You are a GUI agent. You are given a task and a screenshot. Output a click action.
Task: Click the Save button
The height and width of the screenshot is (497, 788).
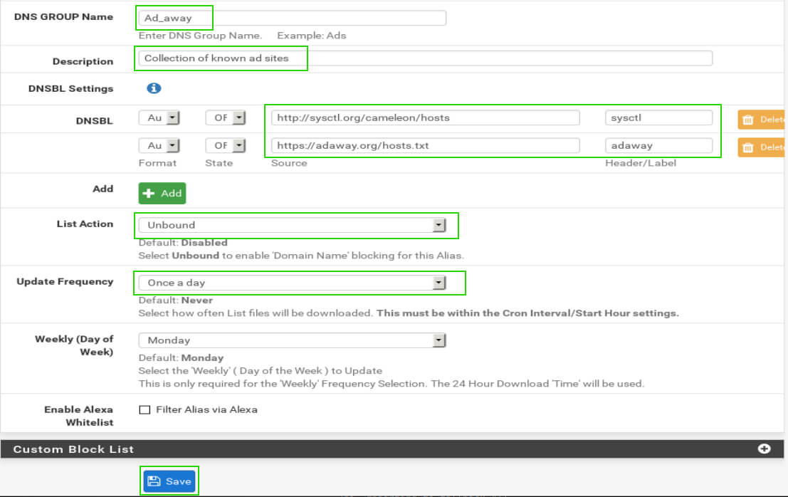[x=170, y=481]
